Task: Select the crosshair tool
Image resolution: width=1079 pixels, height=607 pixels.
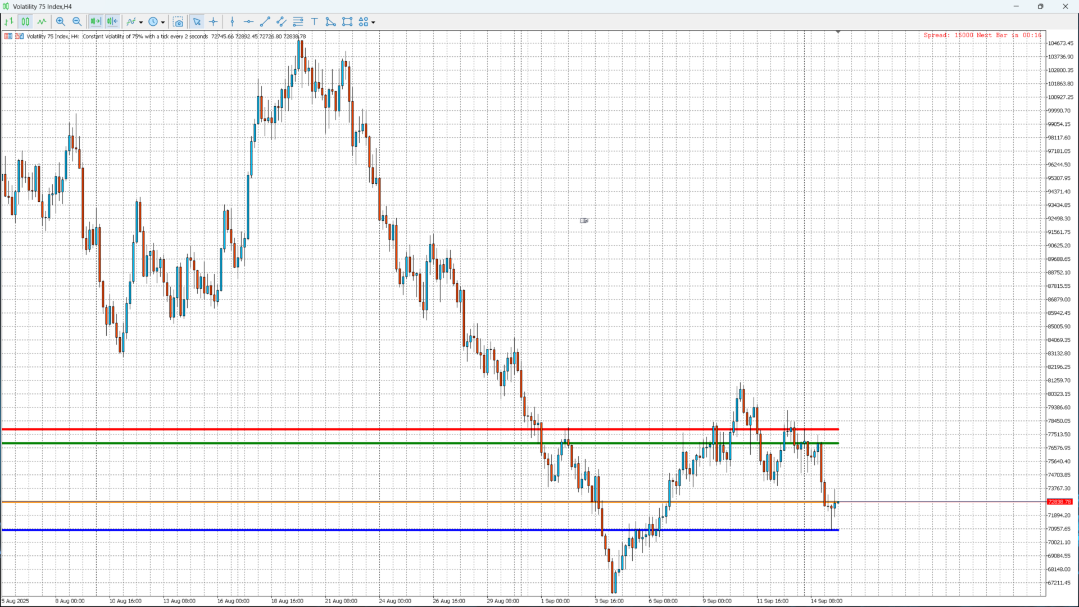Action: point(214,22)
